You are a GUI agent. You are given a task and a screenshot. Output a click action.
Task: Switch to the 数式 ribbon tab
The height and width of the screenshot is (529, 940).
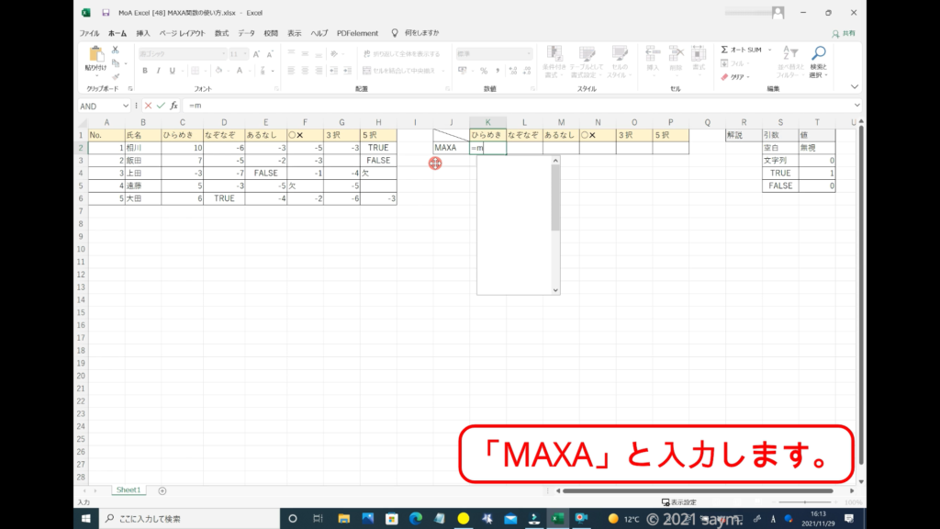tap(221, 33)
